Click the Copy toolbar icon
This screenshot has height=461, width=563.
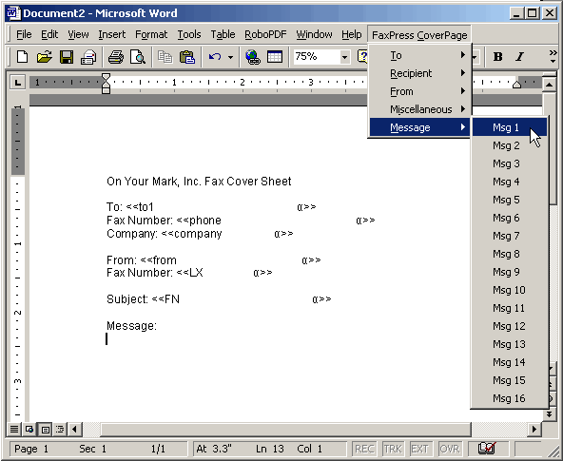[165, 57]
